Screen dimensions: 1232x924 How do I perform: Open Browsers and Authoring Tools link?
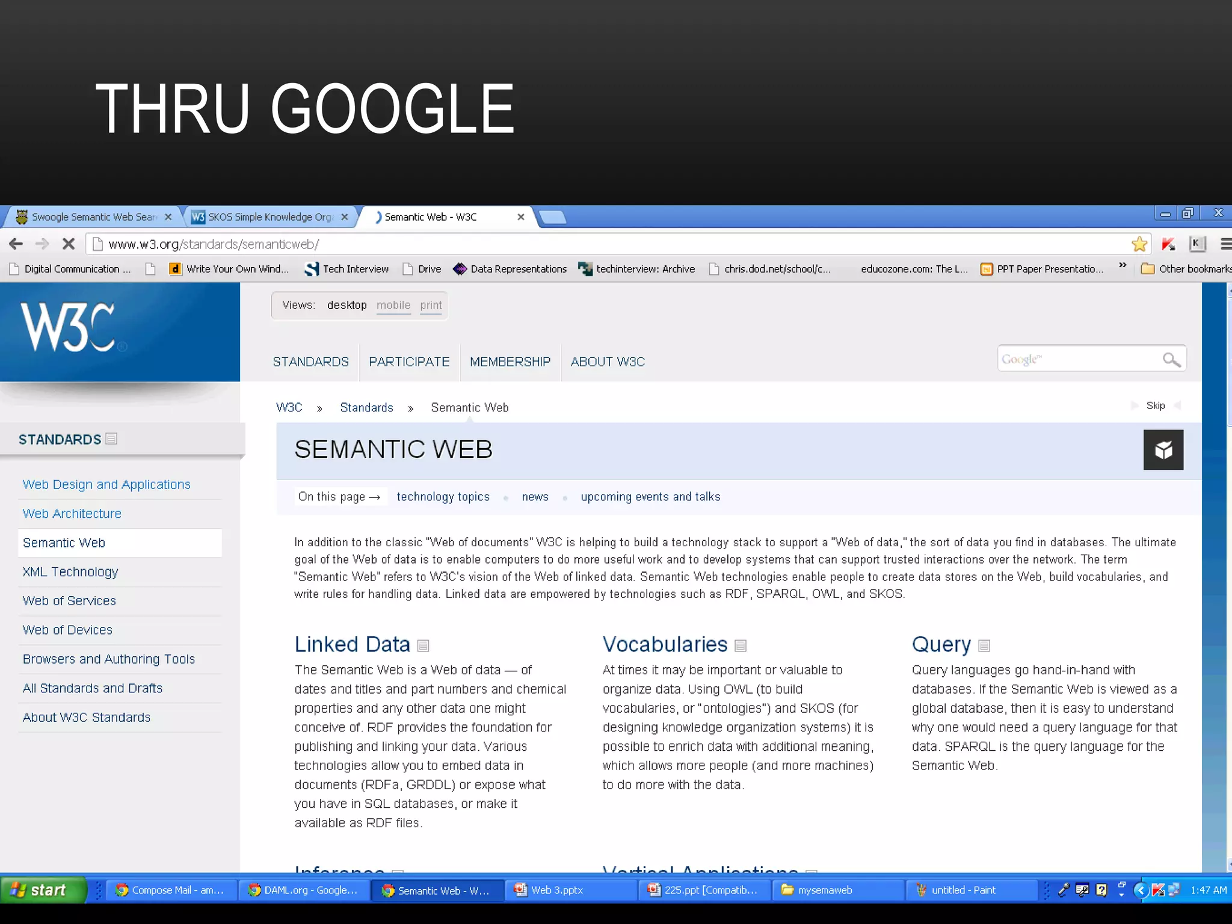coord(109,659)
